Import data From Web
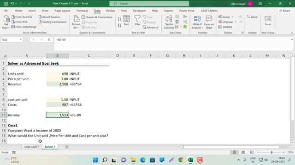This screenshot has height=165, width=295. pos(19,22)
